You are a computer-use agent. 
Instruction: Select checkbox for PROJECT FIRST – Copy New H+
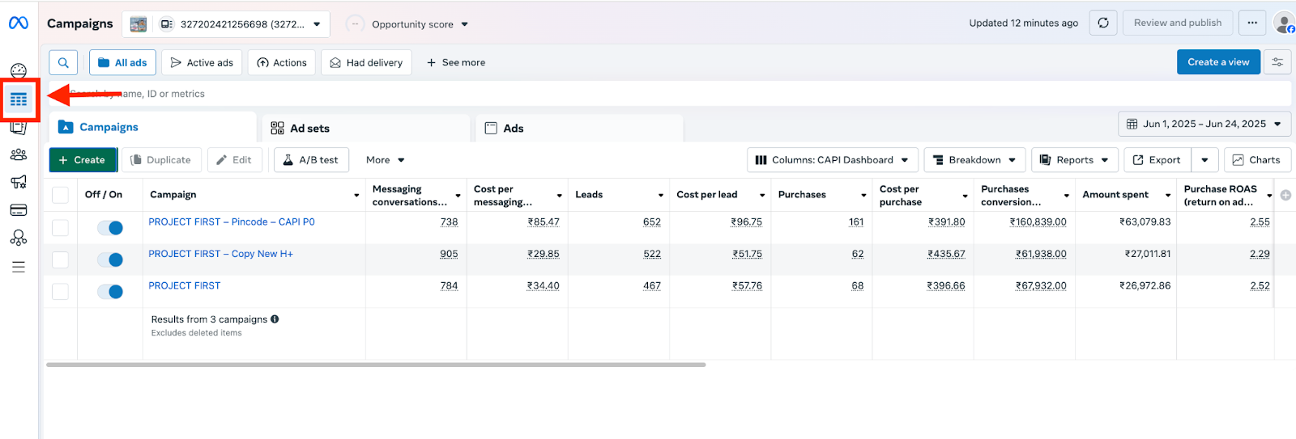60,260
